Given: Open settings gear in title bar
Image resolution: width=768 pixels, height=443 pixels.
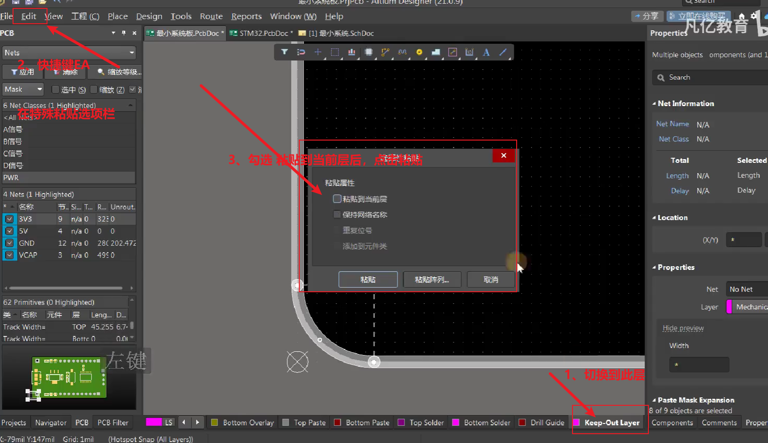Looking at the screenshot, I should point(754,16).
